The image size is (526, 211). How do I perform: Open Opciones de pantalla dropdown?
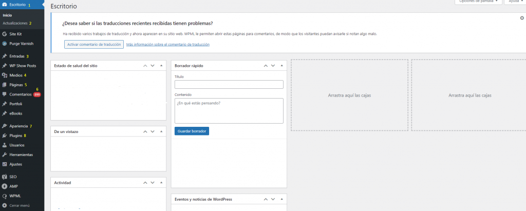(478, 2)
